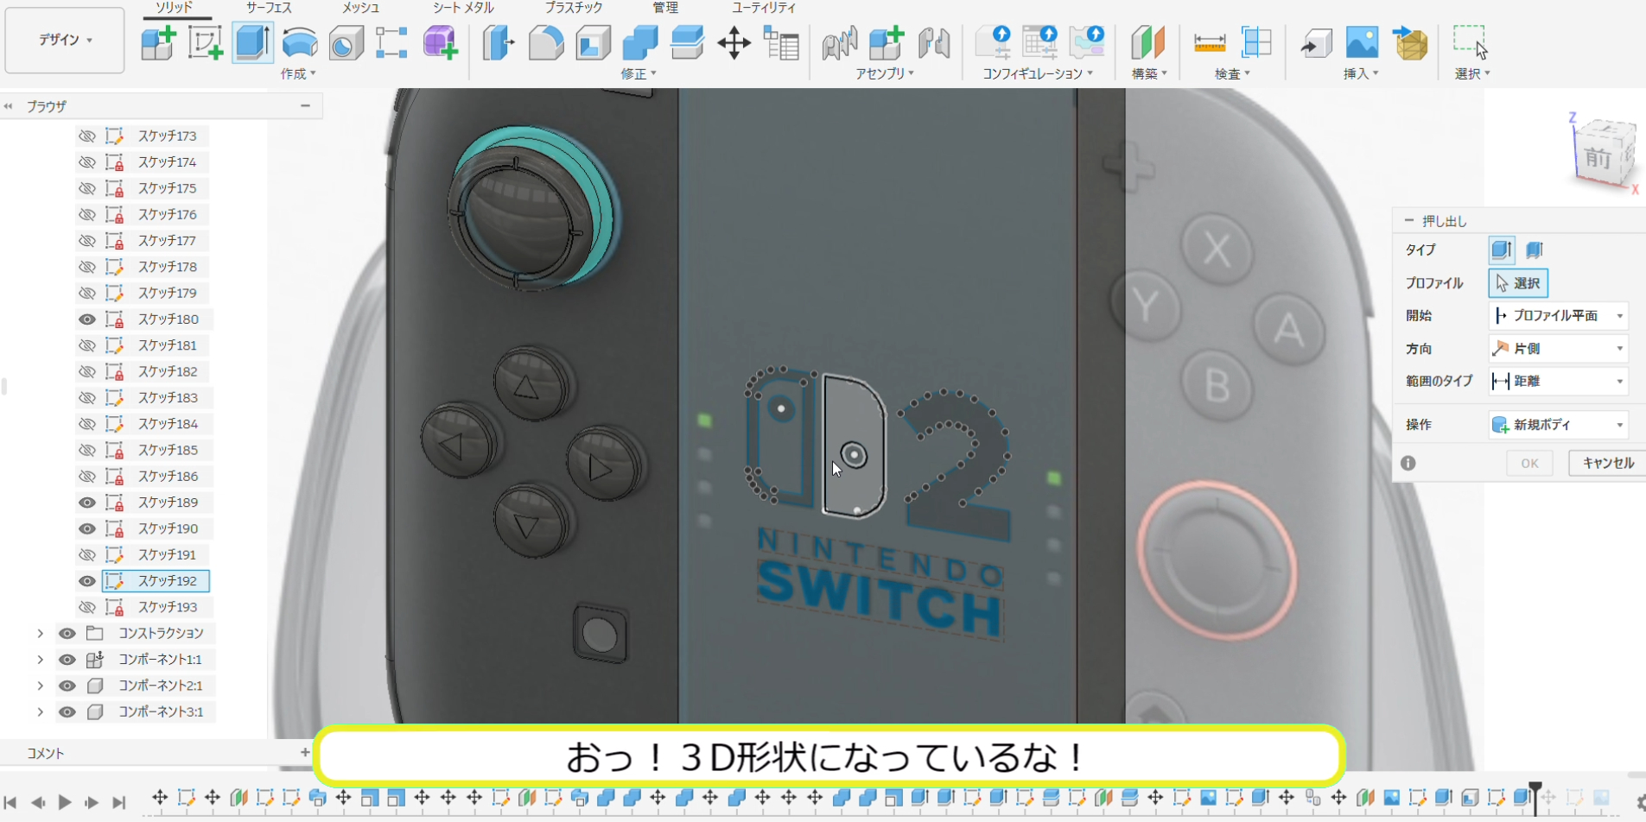
Task: Click the timeline marker playhead
Action: (x=1535, y=798)
